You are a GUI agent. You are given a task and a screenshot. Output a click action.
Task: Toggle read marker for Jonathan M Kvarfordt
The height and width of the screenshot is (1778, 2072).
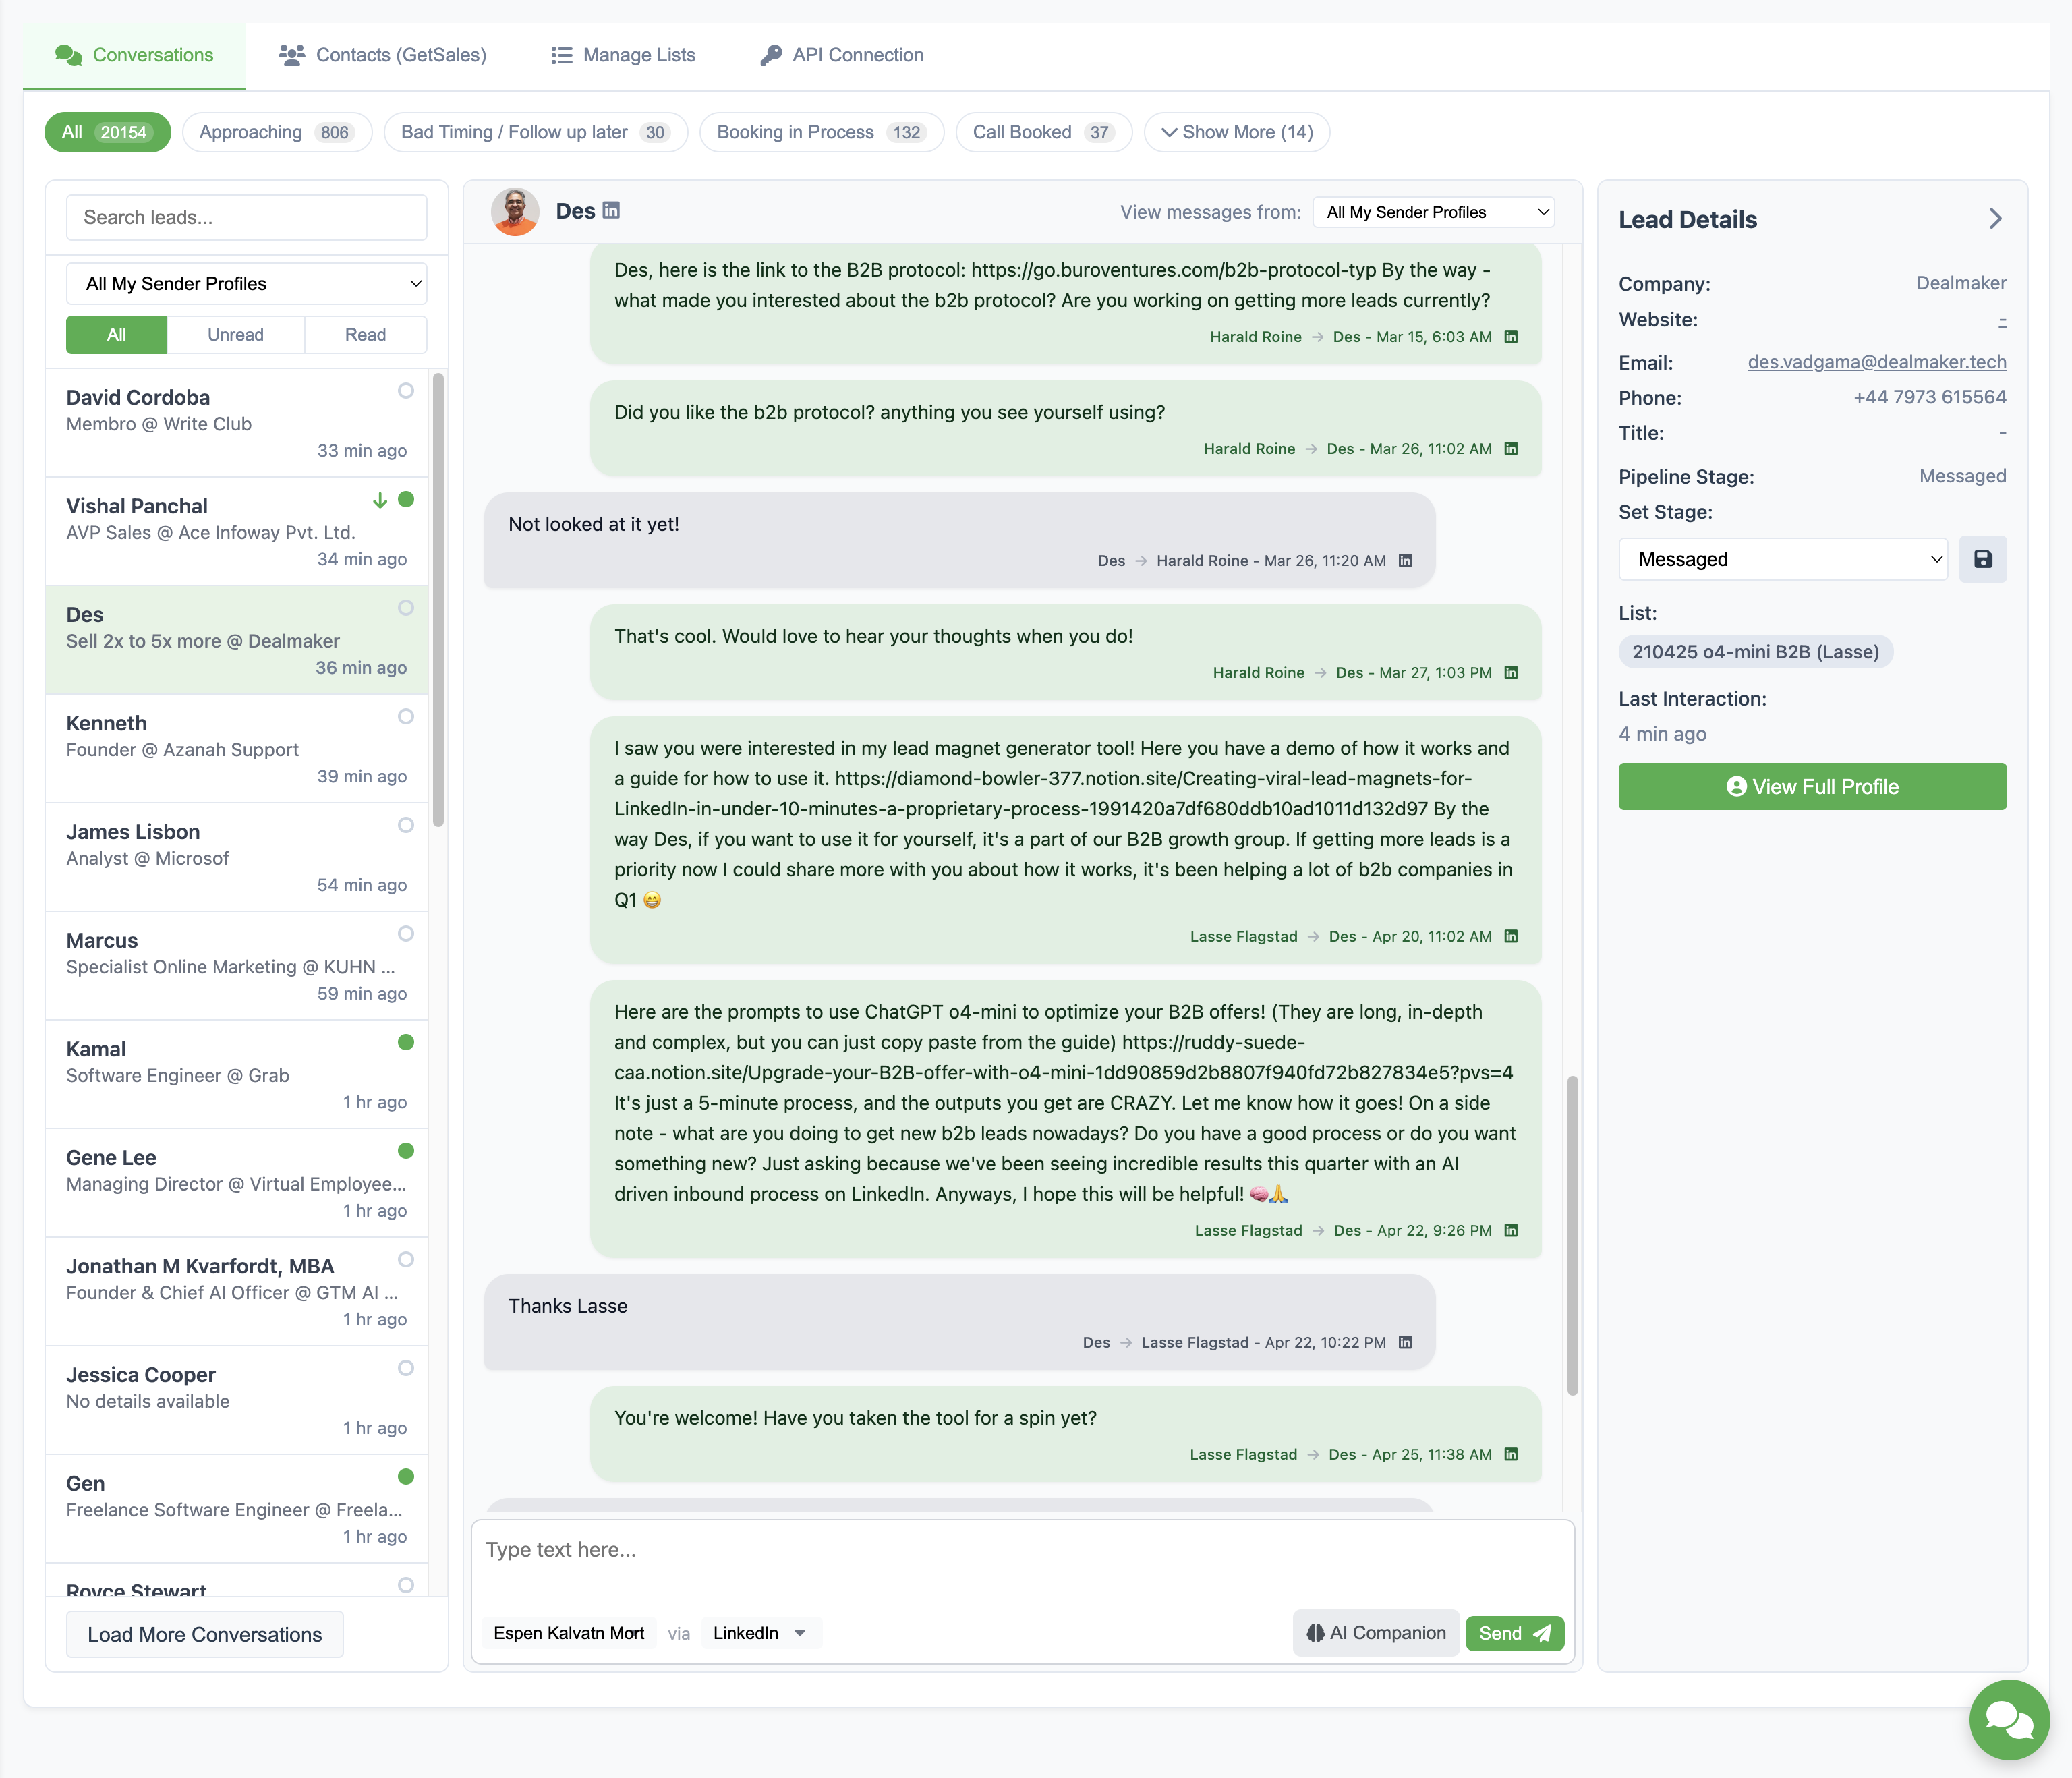pos(406,1259)
